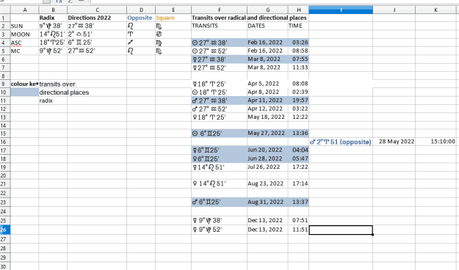459x270 pixels.
Task: Select row 30 header
Action: (5, 266)
